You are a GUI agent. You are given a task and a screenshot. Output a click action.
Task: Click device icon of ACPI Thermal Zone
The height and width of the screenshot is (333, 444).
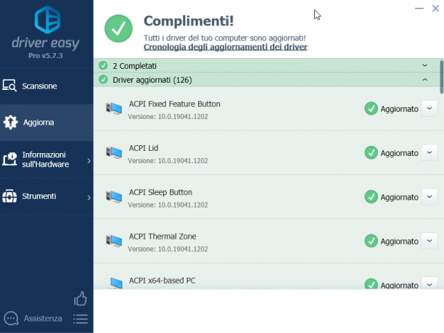click(114, 241)
